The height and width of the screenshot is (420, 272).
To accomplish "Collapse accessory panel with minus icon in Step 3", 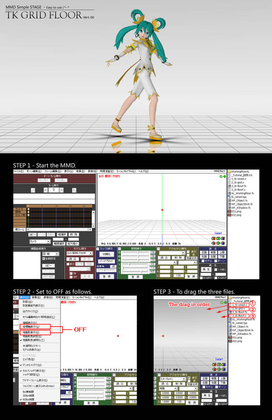I will [x=159, y=375].
